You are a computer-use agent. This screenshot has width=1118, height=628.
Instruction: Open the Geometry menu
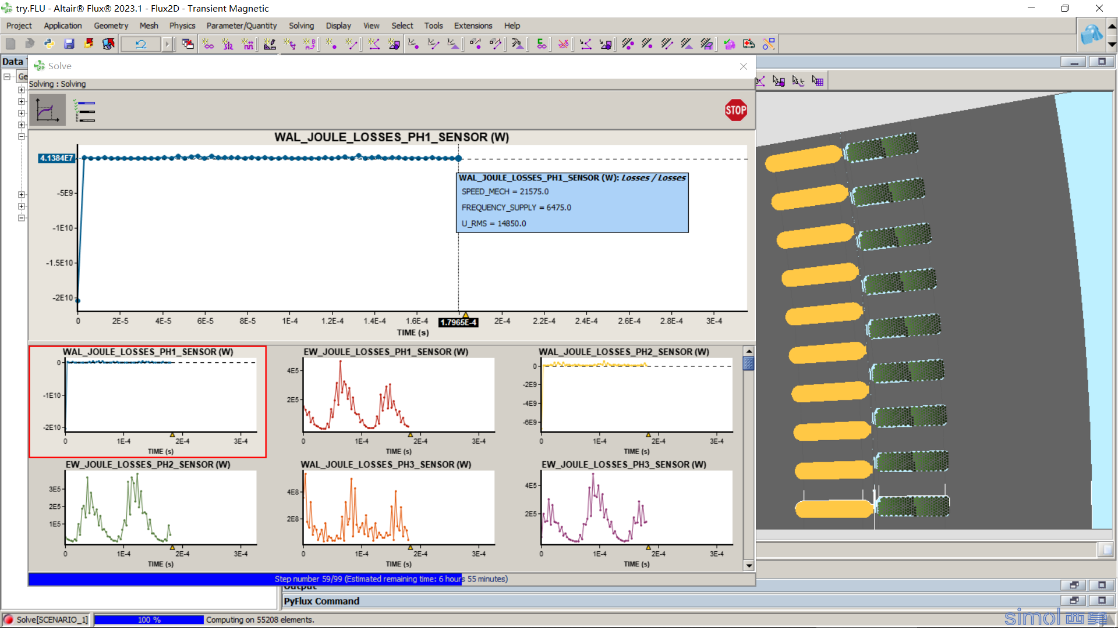(x=111, y=26)
